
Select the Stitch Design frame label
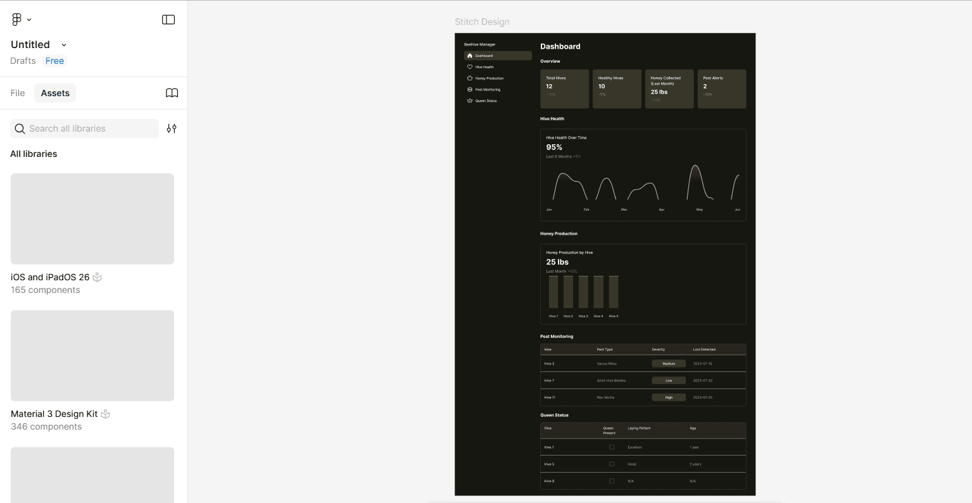pos(482,22)
